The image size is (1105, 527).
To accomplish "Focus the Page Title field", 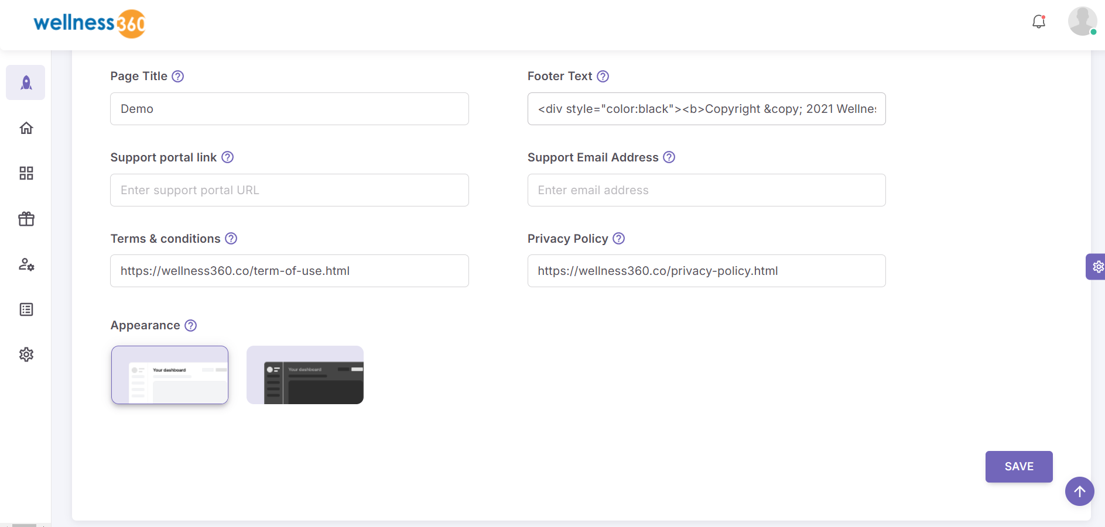I will pos(289,109).
